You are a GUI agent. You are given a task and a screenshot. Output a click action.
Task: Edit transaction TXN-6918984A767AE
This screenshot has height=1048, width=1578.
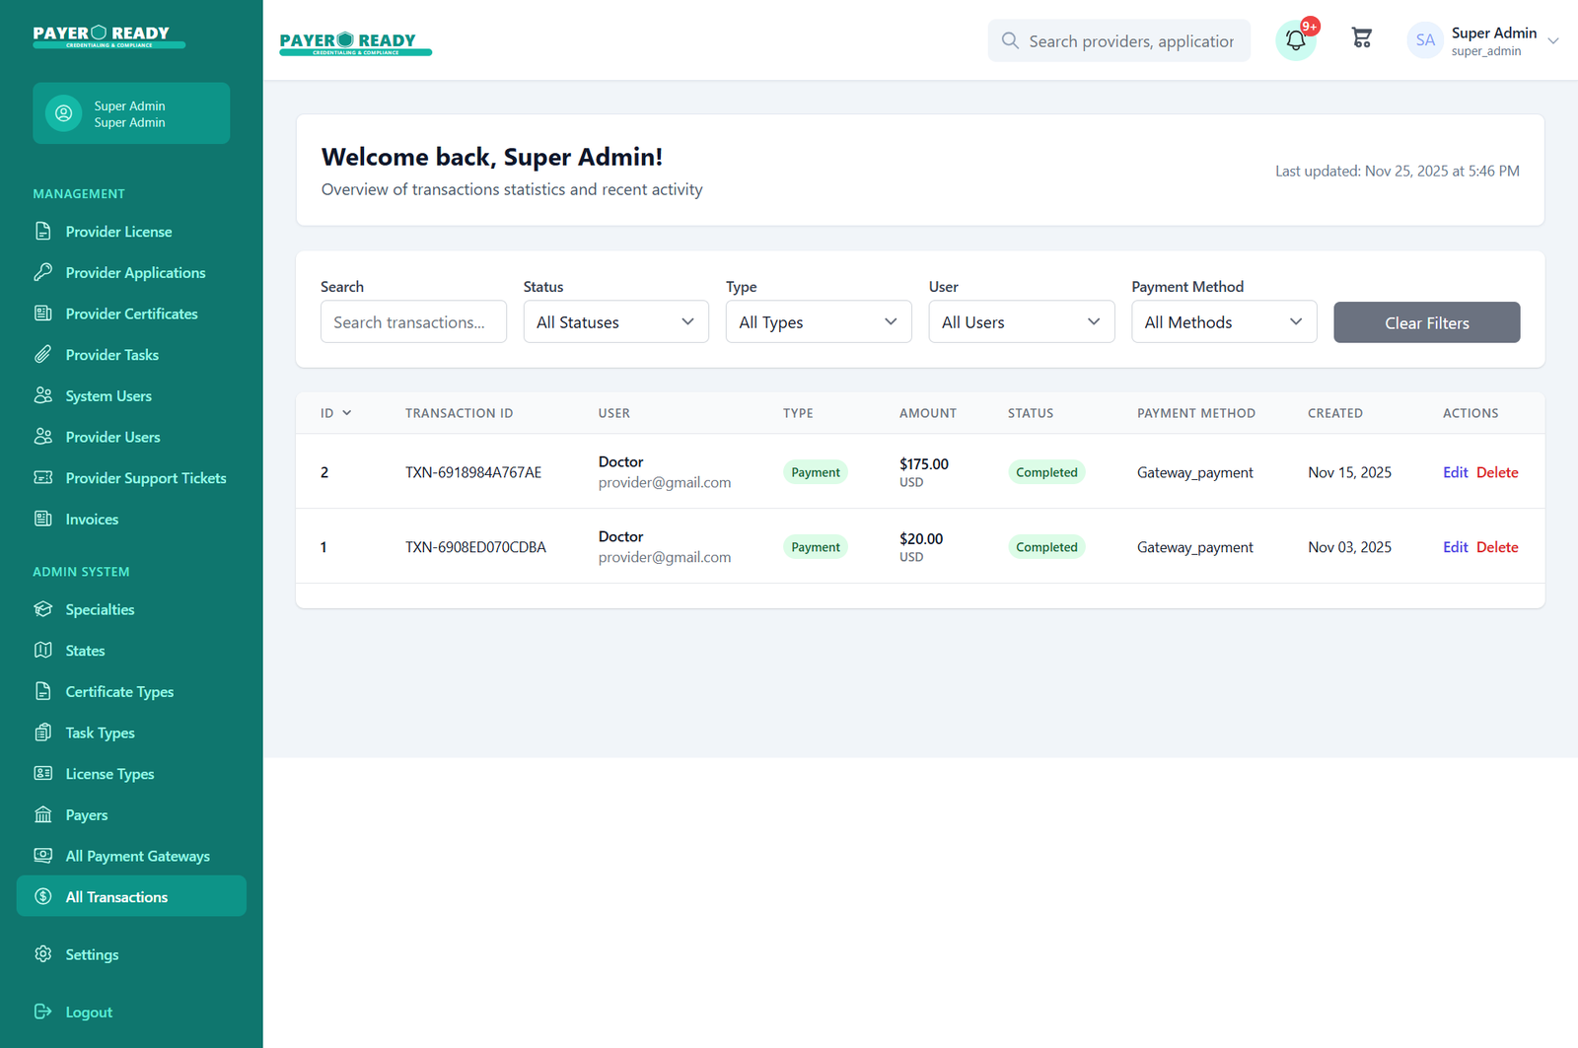click(x=1455, y=472)
